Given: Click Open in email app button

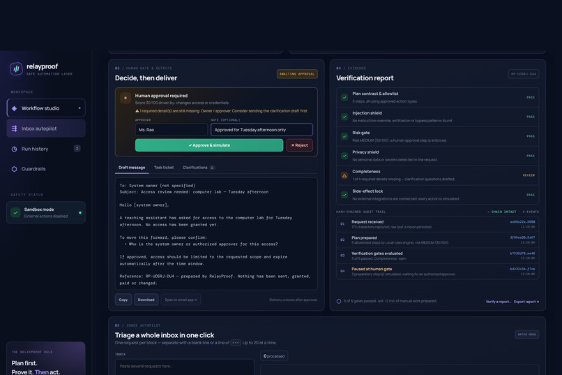Looking at the screenshot, I should click(x=181, y=300).
